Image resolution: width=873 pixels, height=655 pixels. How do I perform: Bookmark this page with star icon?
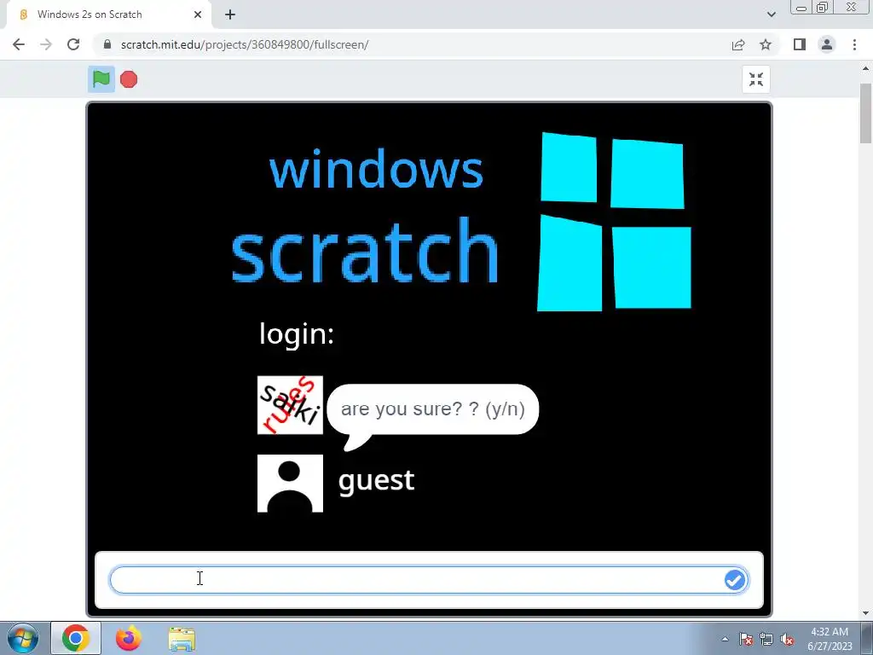pos(766,44)
